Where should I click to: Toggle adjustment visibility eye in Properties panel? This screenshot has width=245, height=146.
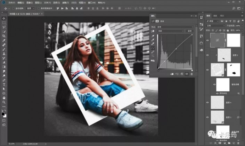[x=187, y=74]
